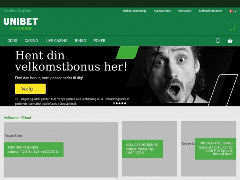Visit the Unibet Community link
The image size is (240, 180).
coord(134,11)
